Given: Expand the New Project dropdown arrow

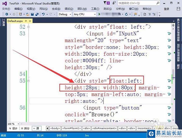Looking at the screenshot, I should pyautogui.click(x=24, y=14).
